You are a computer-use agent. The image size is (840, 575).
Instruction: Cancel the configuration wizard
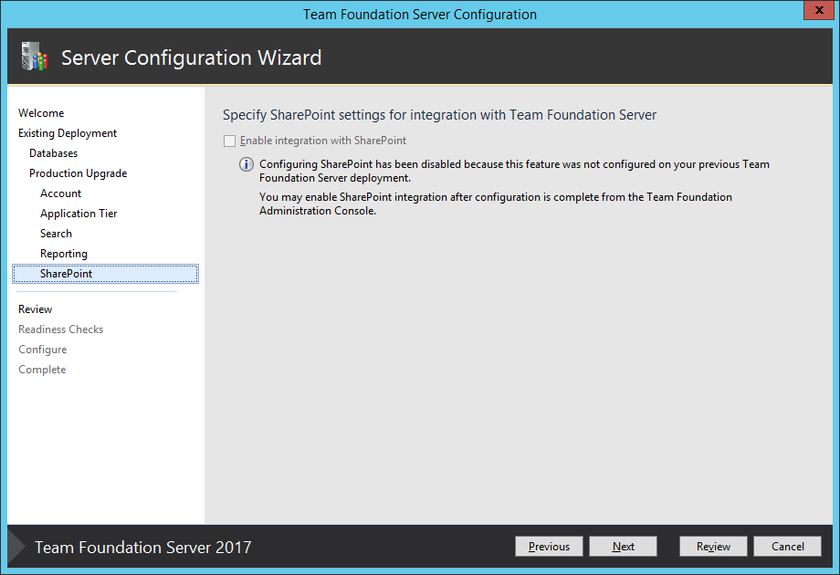787,546
